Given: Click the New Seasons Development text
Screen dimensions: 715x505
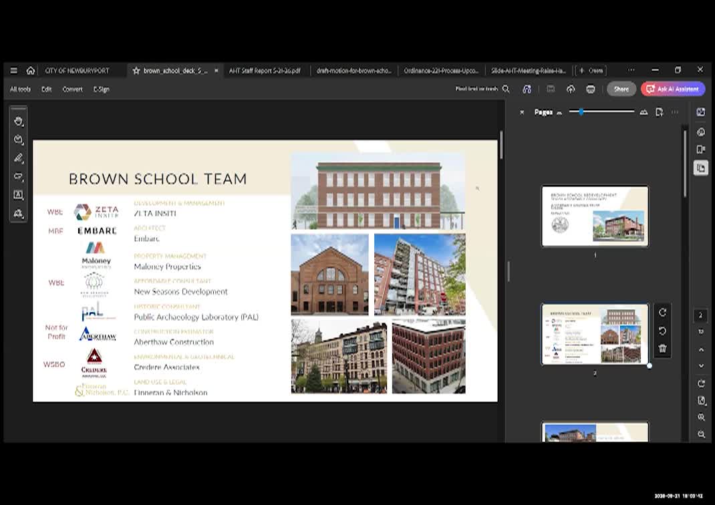Looking at the screenshot, I should (x=180, y=292).
